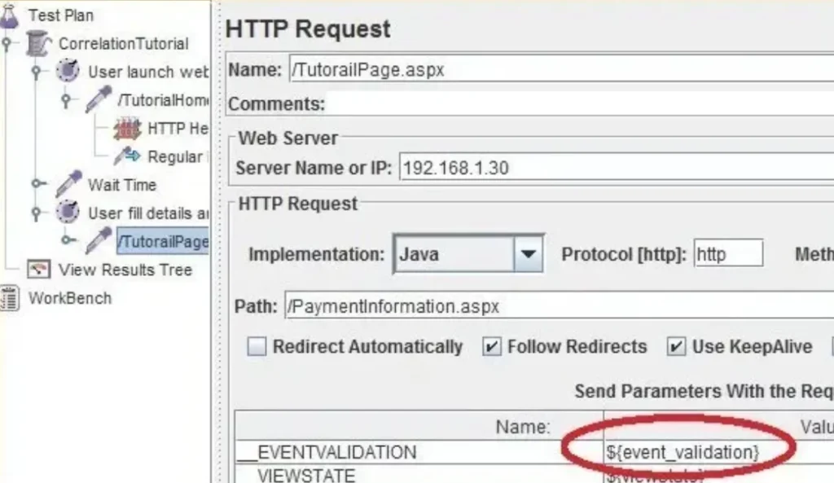This screenshot has width=834, height=483.
Task: Select the CorrelationTutorial thread group spool icon
Action: tap(39, 44)
